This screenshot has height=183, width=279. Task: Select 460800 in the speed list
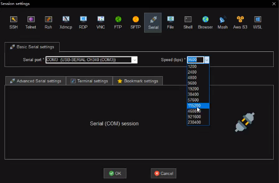[x=198, y=111]
